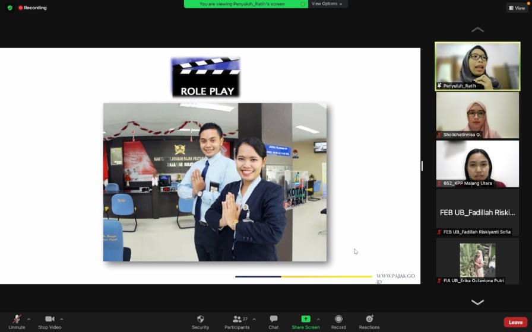Click the pin icon on Penyuluh_Ratih's video
Viewport: 532px width, 332px height.
(x=439, y=86)
